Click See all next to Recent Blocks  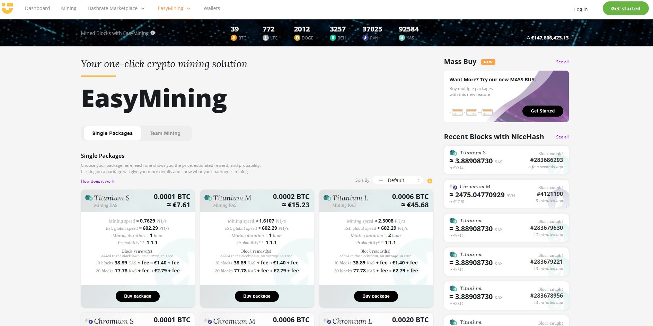[562, 137]
